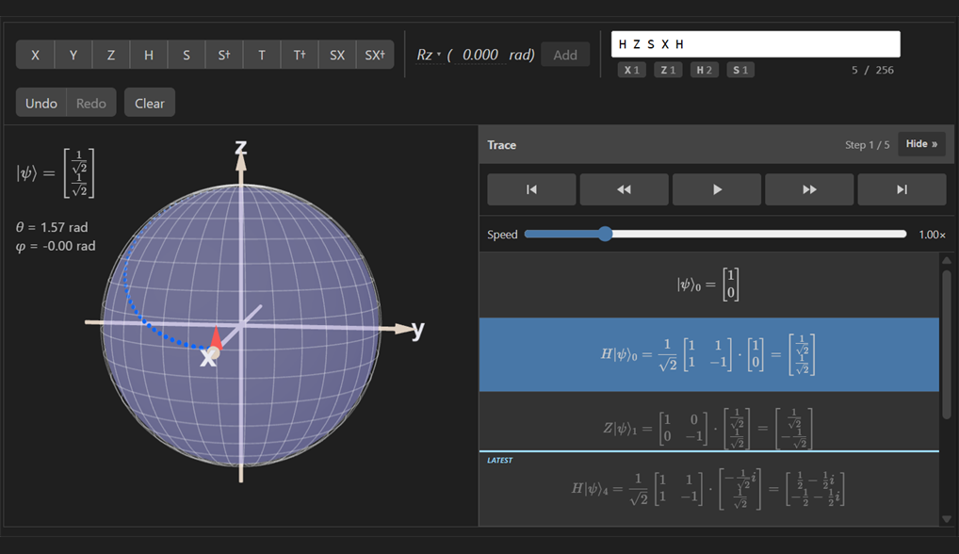Step forward in the trace

coord(809,189)
